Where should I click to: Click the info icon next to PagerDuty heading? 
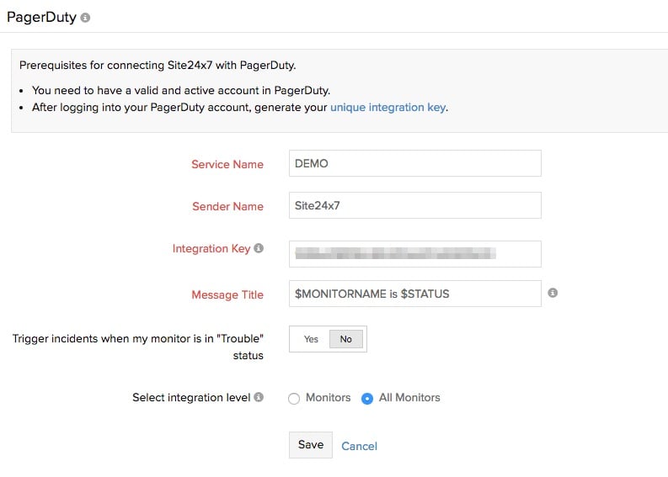click(86, 18)
